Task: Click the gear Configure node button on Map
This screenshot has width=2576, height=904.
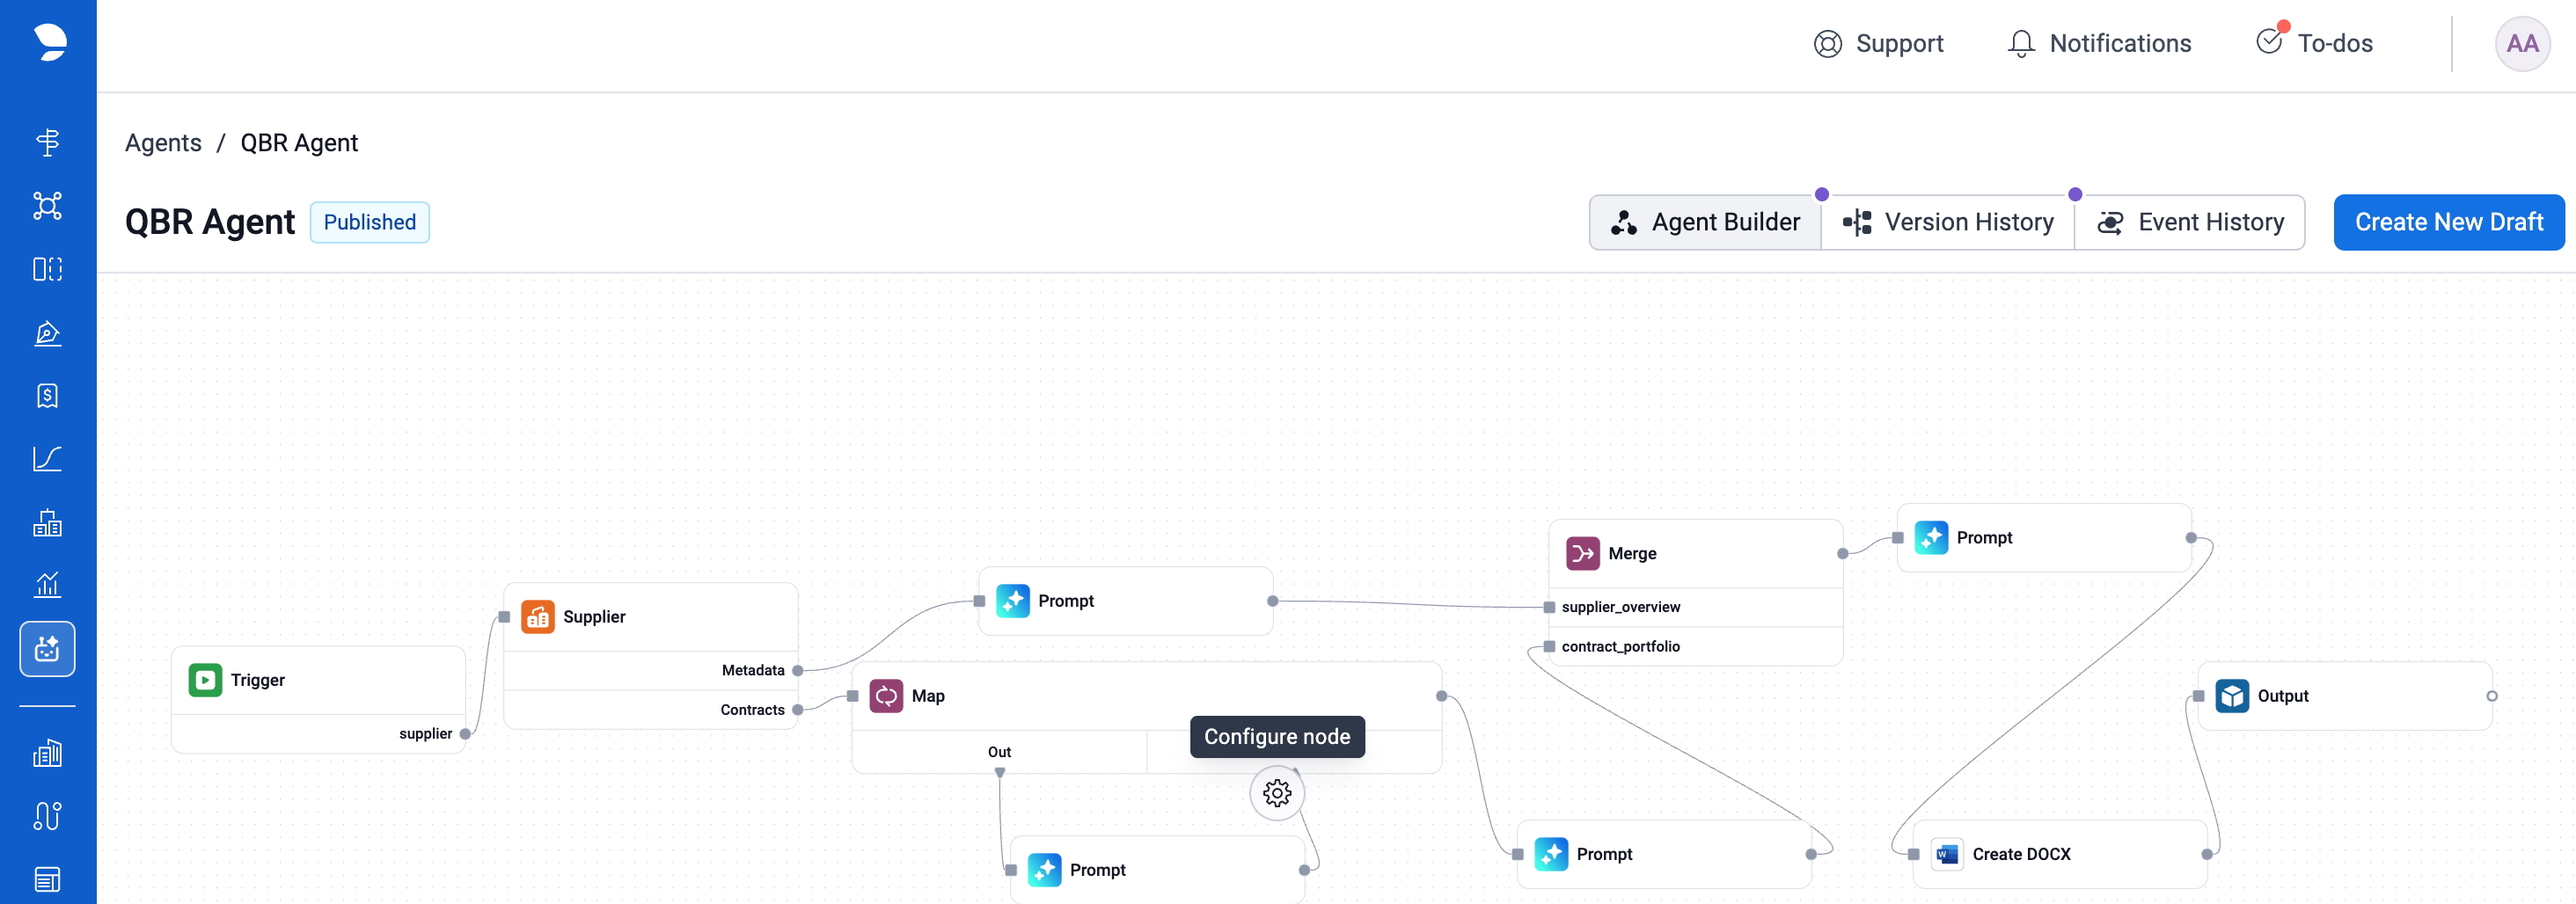Action: pyautogui.click(x=1276, y=793)
